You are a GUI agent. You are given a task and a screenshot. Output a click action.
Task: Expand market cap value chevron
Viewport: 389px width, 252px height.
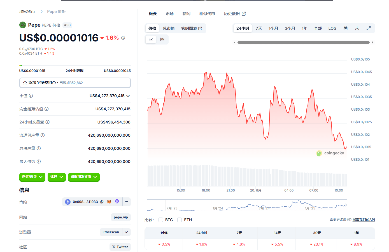pos(128,96)
